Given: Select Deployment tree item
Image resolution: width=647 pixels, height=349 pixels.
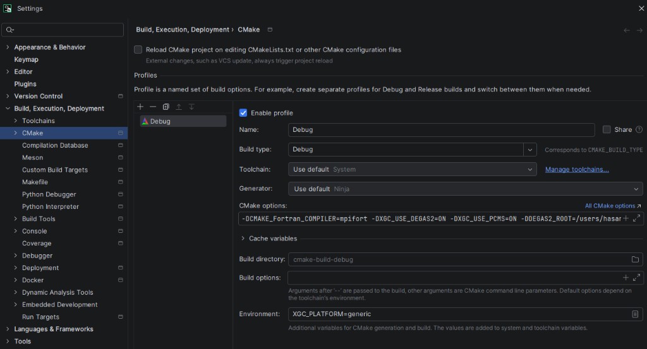Looking at the screenshot, I should tap(40, 268).
